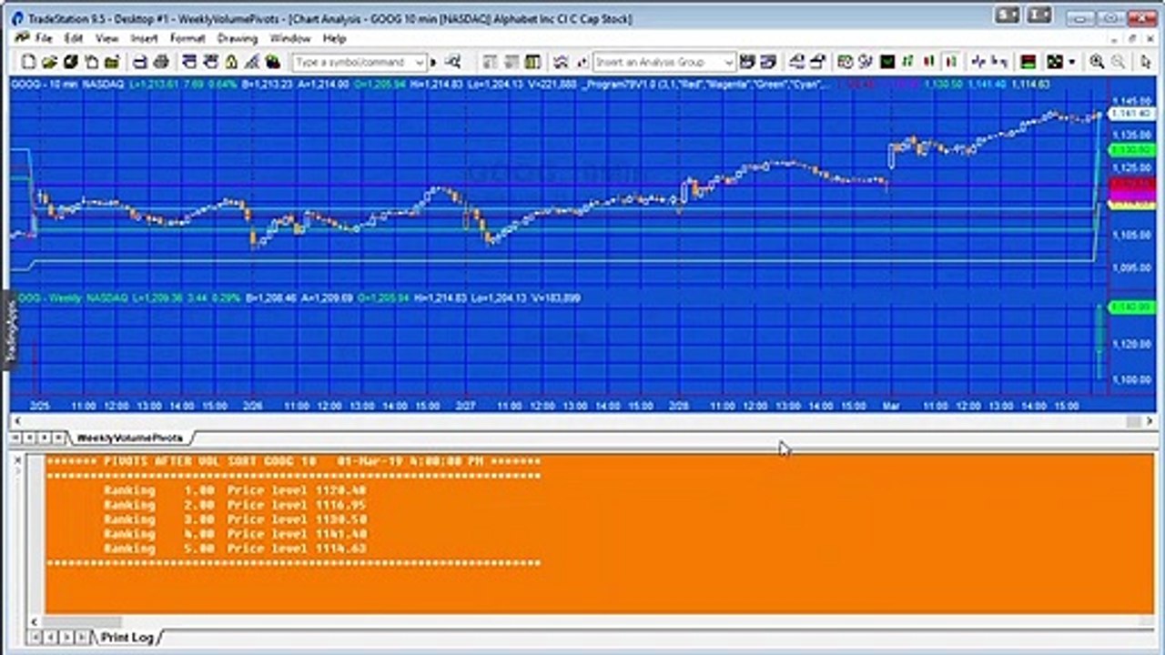
Task: Open the Insert menu
Action: (x=144, y=38)
